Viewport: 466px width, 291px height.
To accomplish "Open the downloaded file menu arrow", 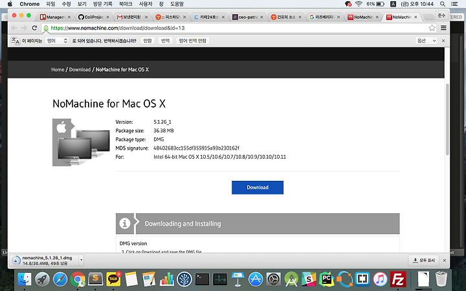I will pos(81,261).
